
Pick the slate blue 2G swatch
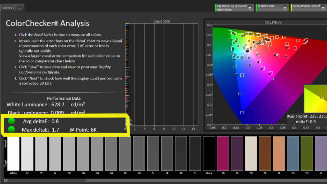(x=293, y=153)
